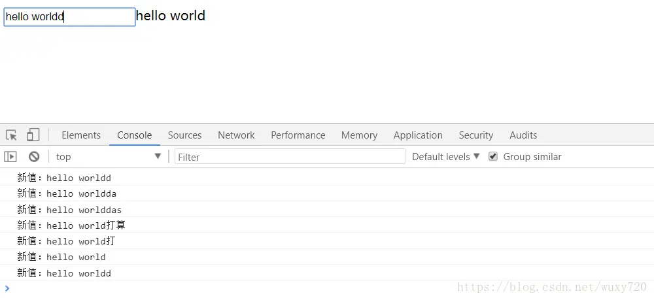The image size is (654, 300).
Task: Select the log line 'hello worldda'
Action: [x=327, y=193]
